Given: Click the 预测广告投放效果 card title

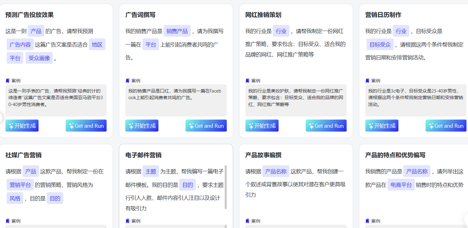Looking at the screenshot, I should [x=30, y=15].
